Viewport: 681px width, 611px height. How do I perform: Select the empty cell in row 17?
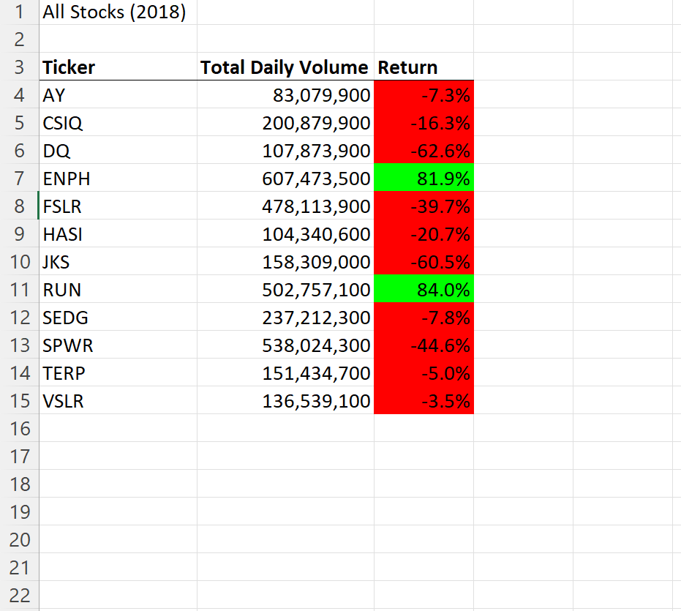(117, 457)
